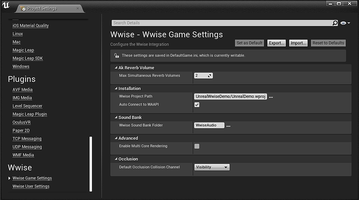This screenshot has width=359, height=200.
Task: Open OculusVR plugin settings
Action: (x=21, y=122)
